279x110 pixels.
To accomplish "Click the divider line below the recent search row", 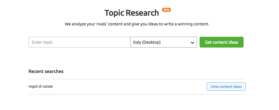I will click(137, 94).
